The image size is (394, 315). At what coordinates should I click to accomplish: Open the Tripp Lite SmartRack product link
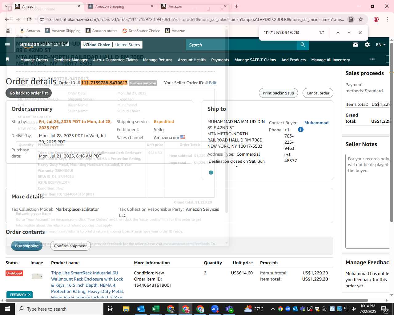tap(87, 285)
